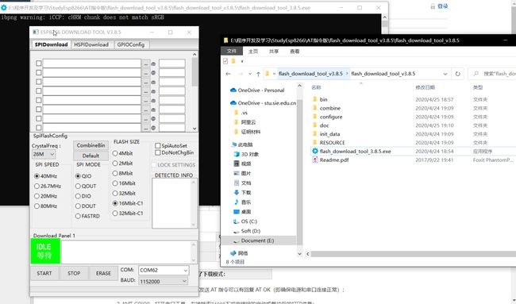Select flash_download_tool_3.8.5.exe gear icon
The height and width of the screenshot is (304, 516).
(x=315, y=152)
